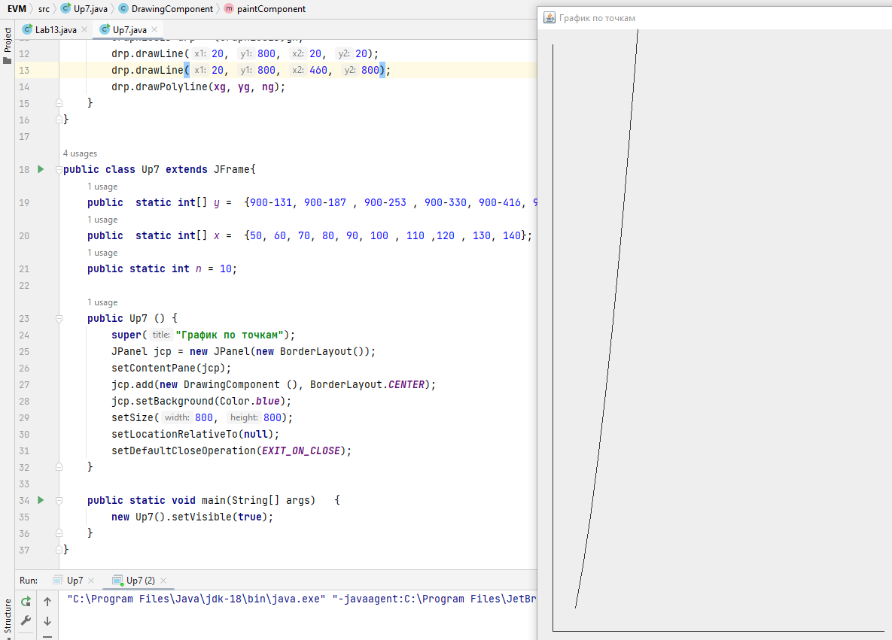This screenshot has width=892, height=640.
Task: Open the Structure tool window
Action: [8, 617]
